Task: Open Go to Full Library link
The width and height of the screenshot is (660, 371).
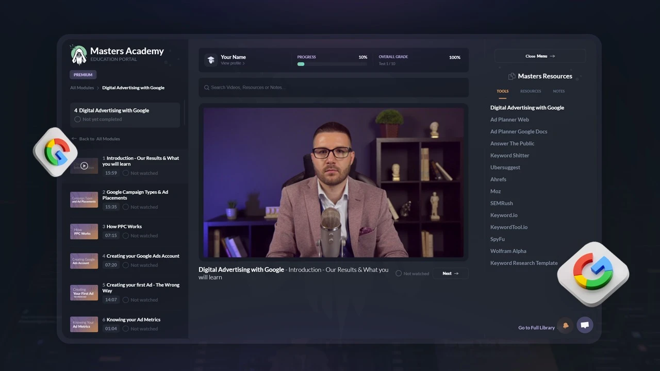Action: pyautogui.click(x=536, y=328)
